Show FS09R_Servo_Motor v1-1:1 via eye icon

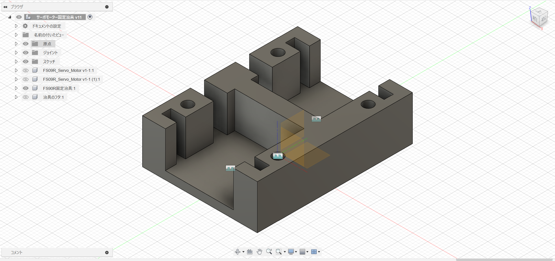[x=26, y=70]
